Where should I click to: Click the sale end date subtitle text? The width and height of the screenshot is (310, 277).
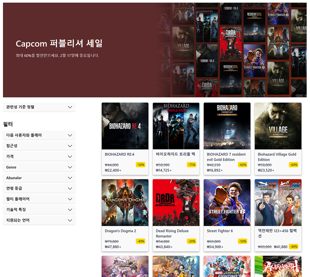[57, 55]
